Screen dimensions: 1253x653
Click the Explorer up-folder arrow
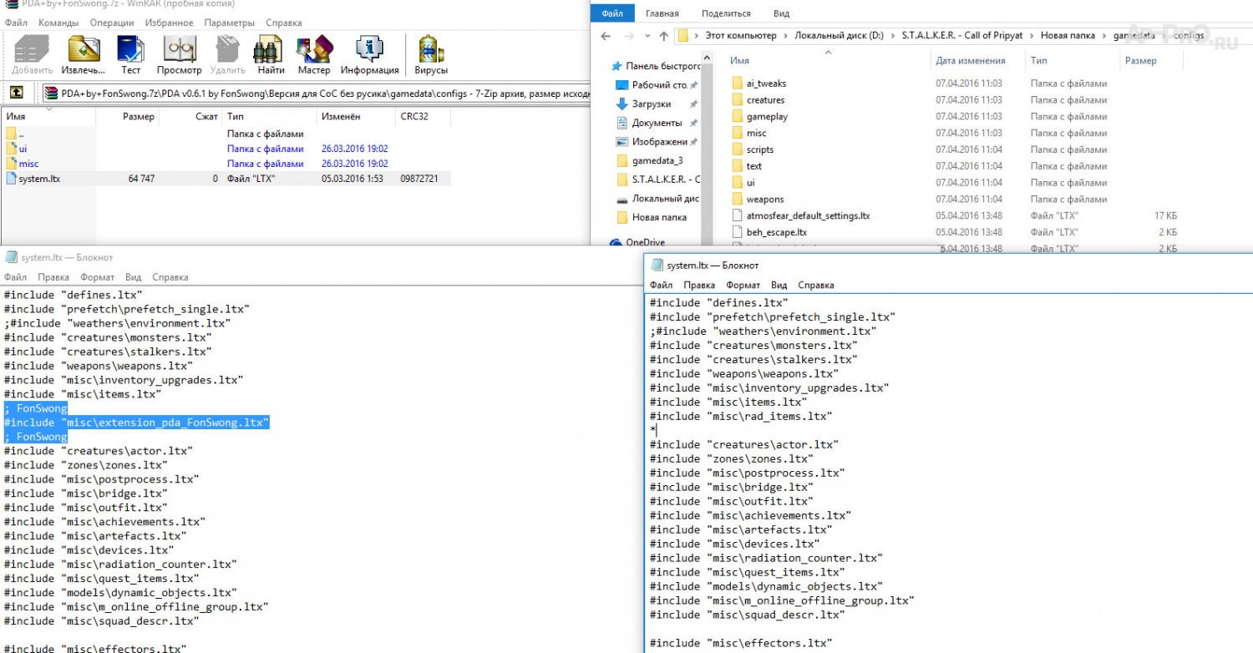coord(664,36)
